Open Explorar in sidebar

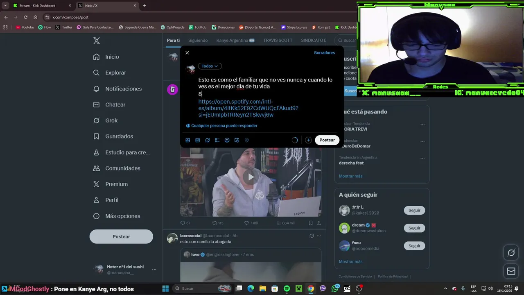(110, 73)
